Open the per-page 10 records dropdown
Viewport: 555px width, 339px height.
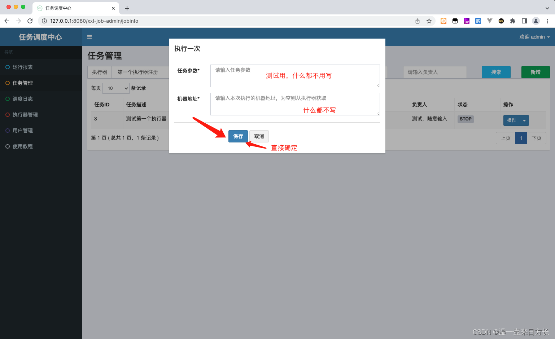116,88
